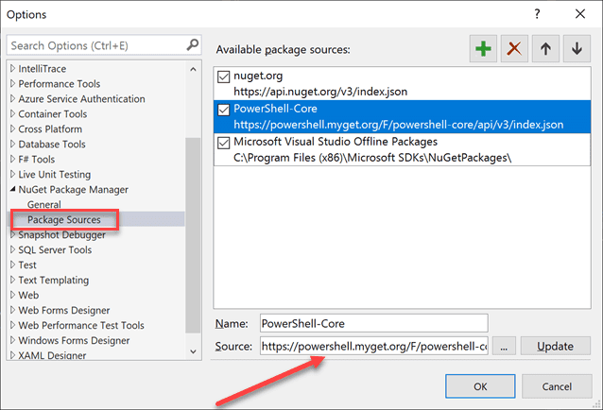Collapse the NuGet Package Manager node
This screenshot has width=603, height=410.
click(x=13, y=190)
